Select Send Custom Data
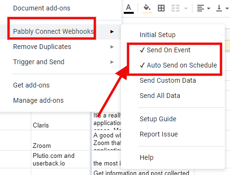The image size is (230, 175). [x=173, y=80]
